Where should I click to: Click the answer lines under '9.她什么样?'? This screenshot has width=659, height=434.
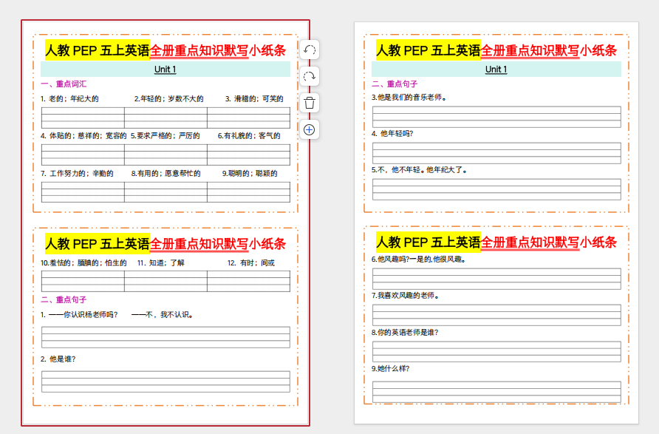496,390
